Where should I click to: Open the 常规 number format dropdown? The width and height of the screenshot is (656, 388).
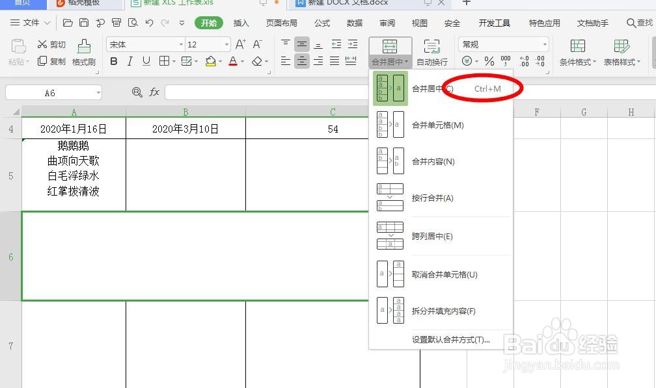point(503,44)
